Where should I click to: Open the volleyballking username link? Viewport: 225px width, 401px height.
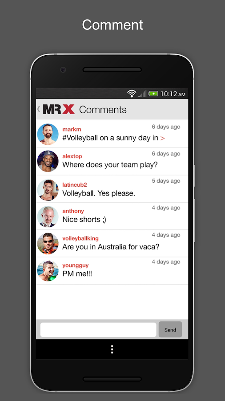pyautogui.click(x=80, y=238)
